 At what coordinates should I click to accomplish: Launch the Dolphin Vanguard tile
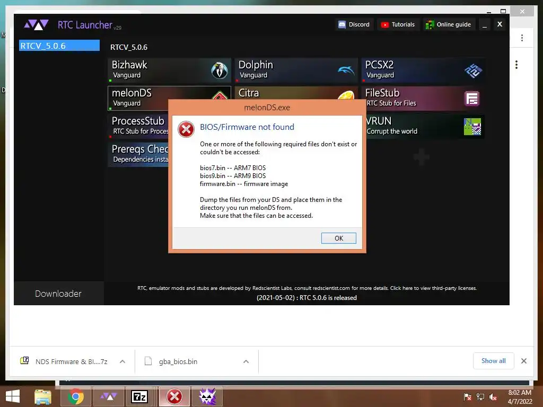(296, 70)
